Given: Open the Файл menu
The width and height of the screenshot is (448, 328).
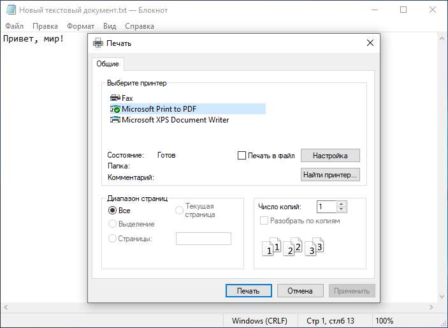Looking at the screenshot, I should [x=14, y=26].
